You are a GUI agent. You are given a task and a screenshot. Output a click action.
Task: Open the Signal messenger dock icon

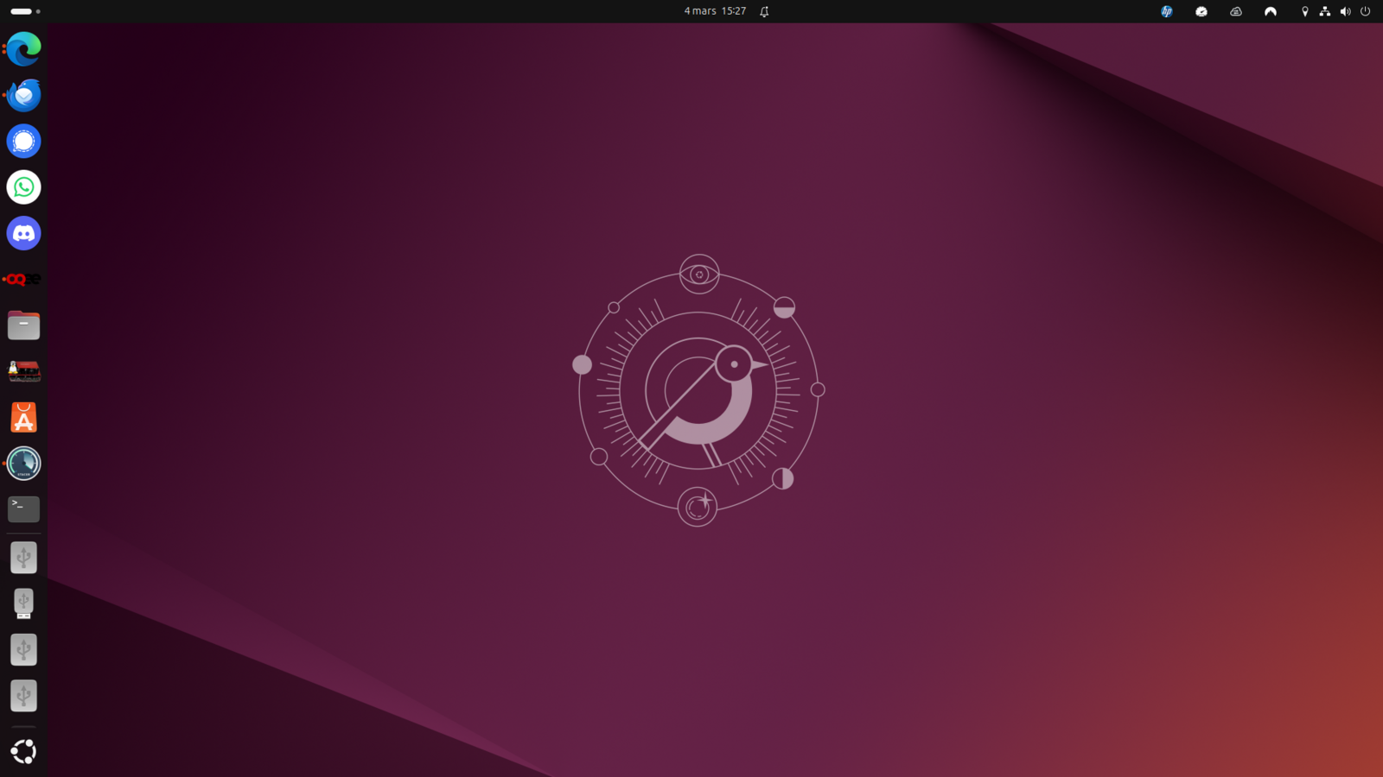click(x=23, y=141)
